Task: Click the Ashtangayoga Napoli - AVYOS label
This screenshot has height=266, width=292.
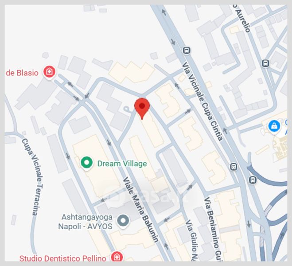Action: (85, 222)
